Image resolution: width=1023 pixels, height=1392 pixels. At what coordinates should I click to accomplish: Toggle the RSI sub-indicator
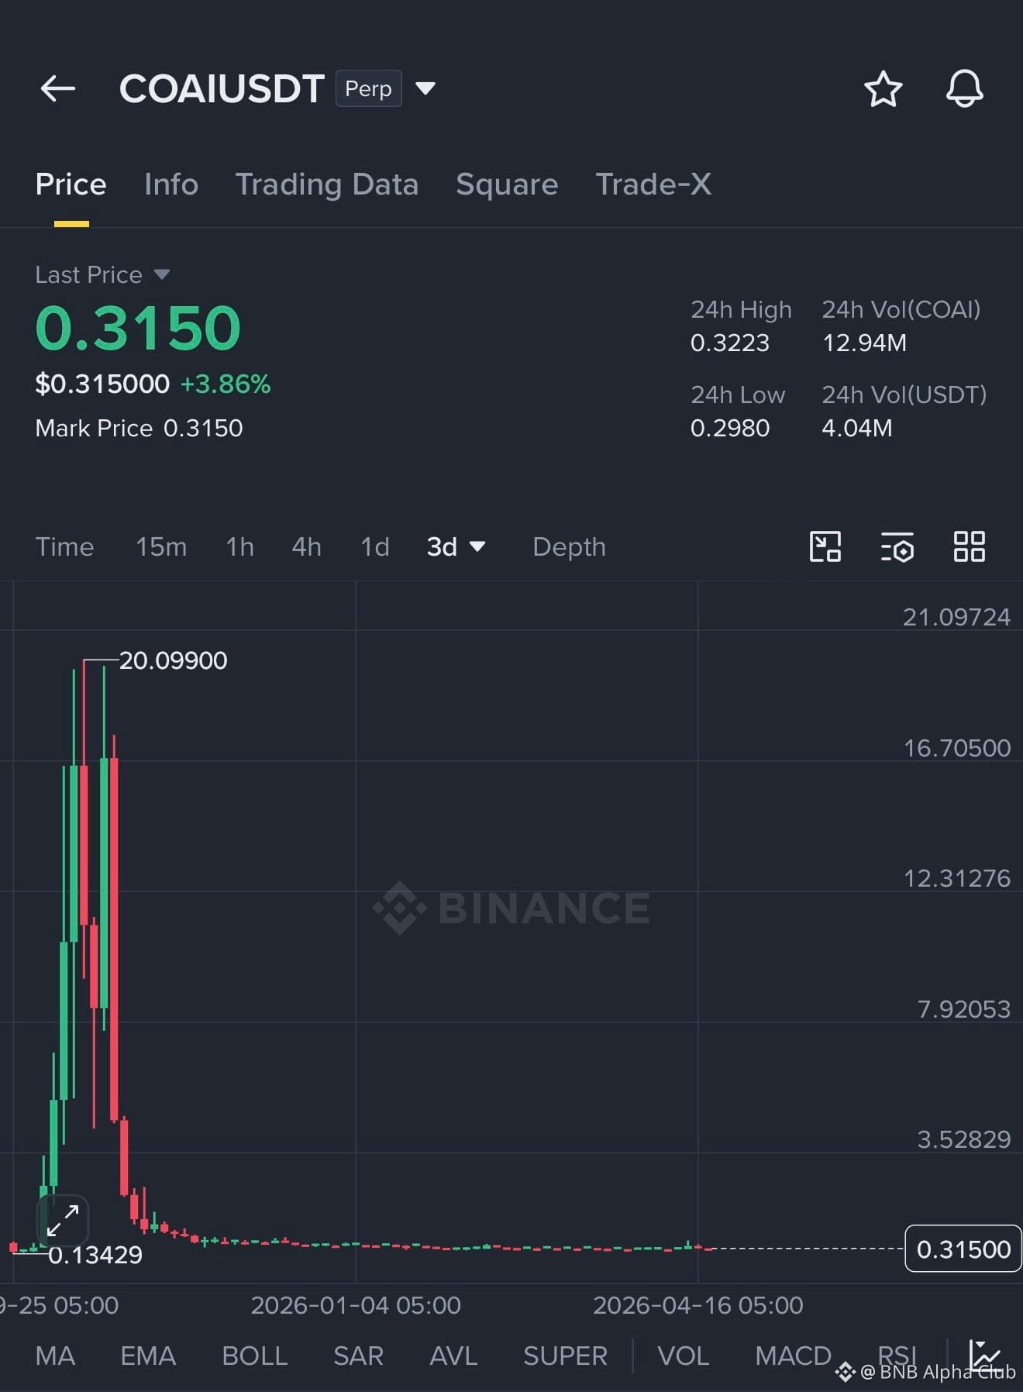point(897,1356)
